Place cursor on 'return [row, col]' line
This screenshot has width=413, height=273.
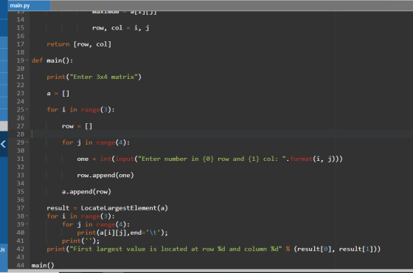pyautogui.click(x=79, y=44)
